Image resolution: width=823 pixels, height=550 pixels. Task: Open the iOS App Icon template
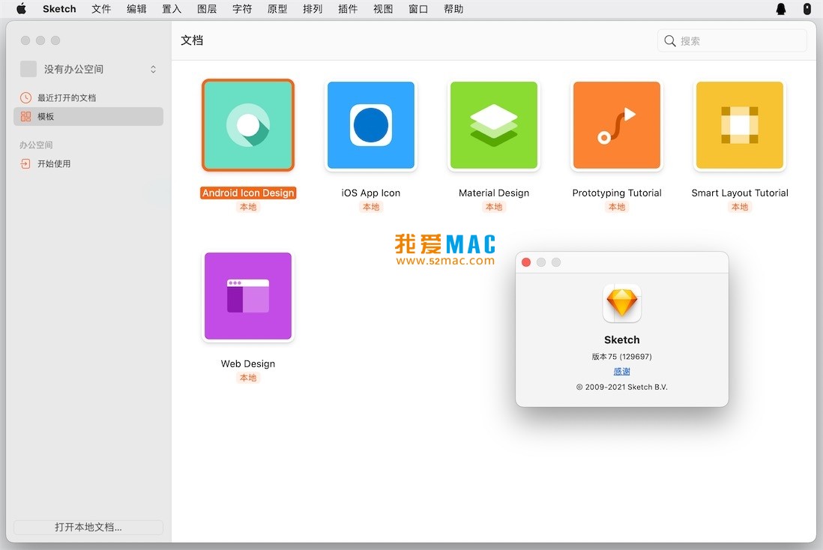[370, 125]
